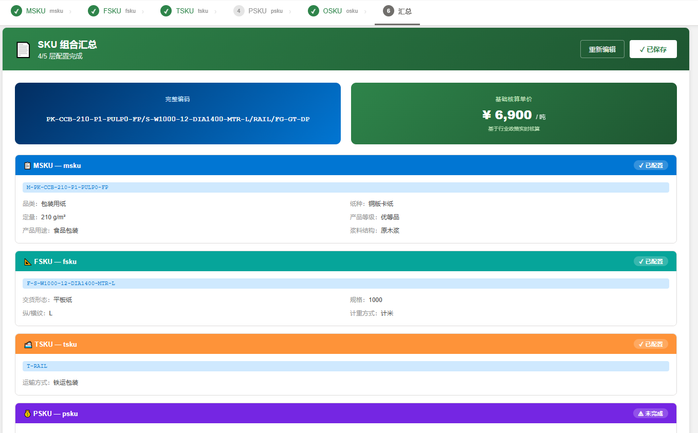Click the TSKU train icon in orange header
The height and width of the screenshot is (433, 698).
pyautogui.click(x=28, y=344)
